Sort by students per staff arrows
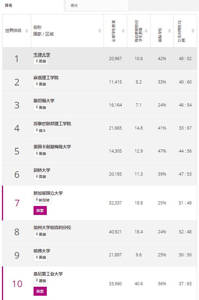 point(146,30)
